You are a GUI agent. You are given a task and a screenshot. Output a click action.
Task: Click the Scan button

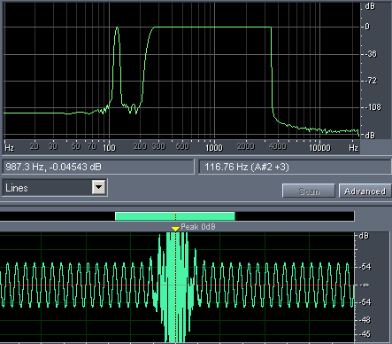click(x=309, y=192)
